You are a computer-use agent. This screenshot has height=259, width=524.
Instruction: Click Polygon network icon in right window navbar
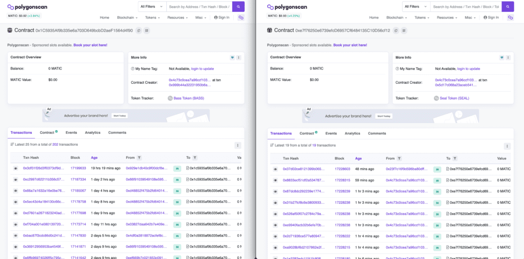coord(510,18)
